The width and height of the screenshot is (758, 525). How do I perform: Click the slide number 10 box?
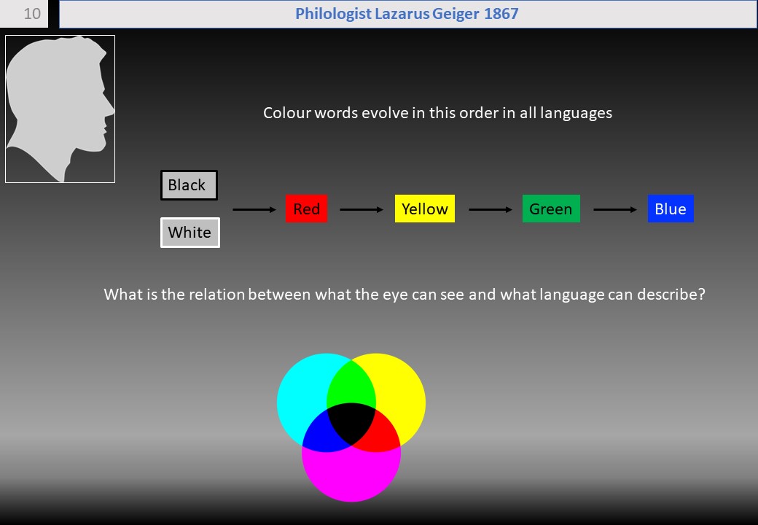(x=24, y=14)
